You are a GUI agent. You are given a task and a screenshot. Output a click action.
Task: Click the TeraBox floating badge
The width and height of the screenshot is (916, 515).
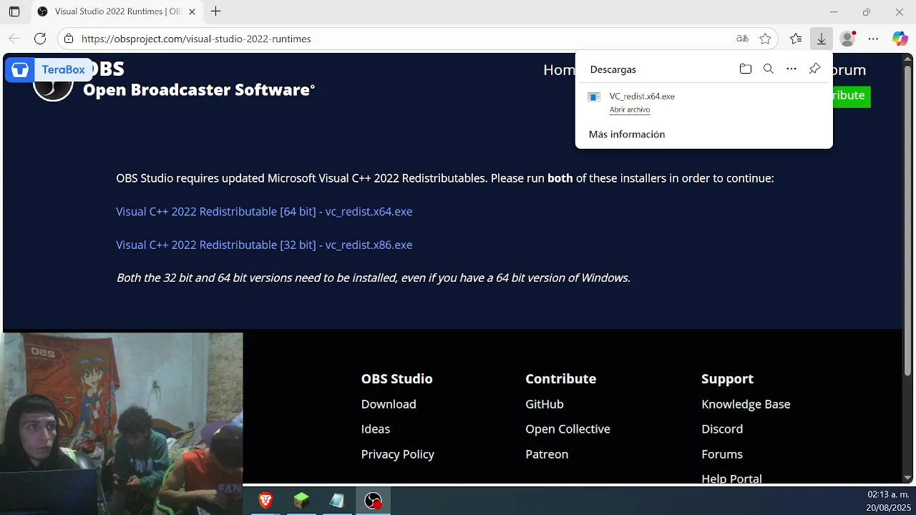pos(48,69)
